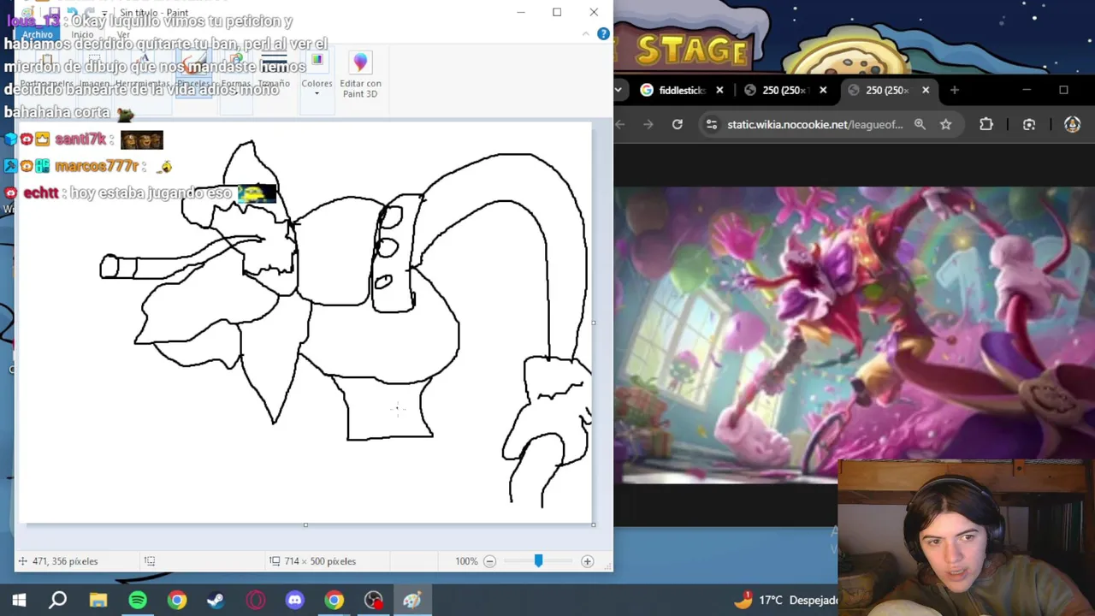Click the Paint zoom slider handle
This screenshot has width=1095, height=616.
point(538,560)
